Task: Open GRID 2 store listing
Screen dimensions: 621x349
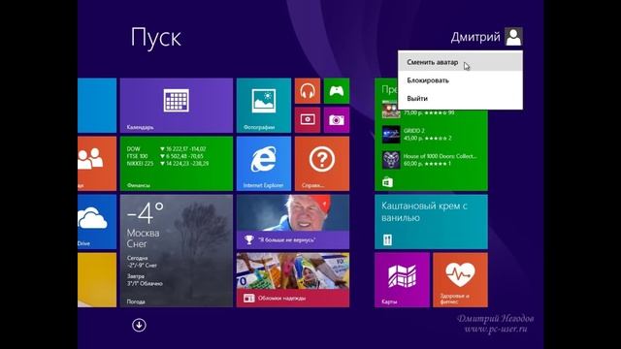Action: [x=431, y=134]
